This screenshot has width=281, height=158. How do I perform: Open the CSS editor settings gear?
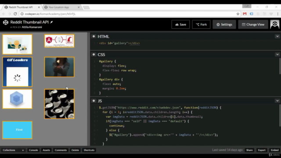tap(94, 54)
